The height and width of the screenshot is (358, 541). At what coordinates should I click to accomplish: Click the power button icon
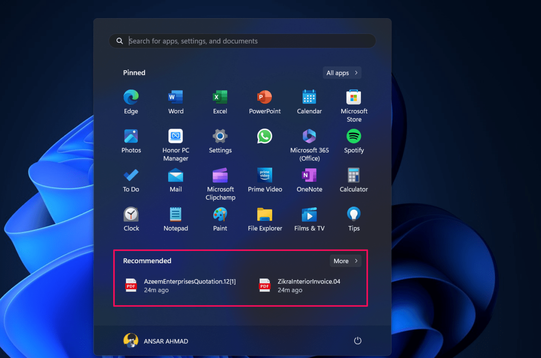tap(358, 341)
